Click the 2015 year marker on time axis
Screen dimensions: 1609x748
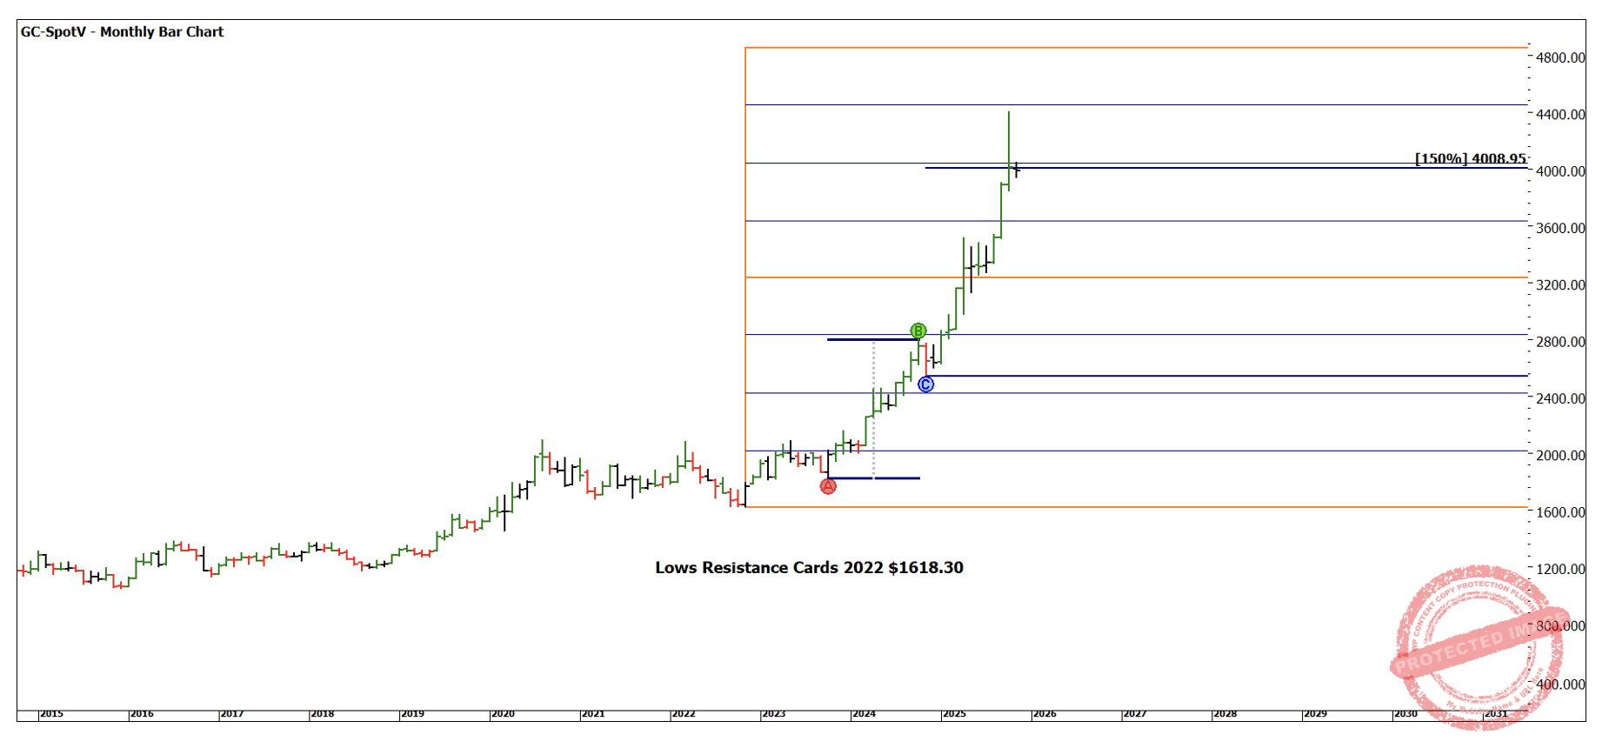click(x=52, y=714)
